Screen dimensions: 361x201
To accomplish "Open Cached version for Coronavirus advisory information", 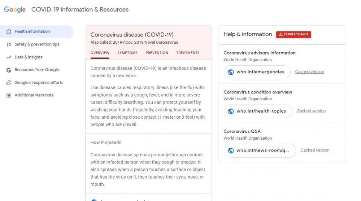I will coord(309,71).
